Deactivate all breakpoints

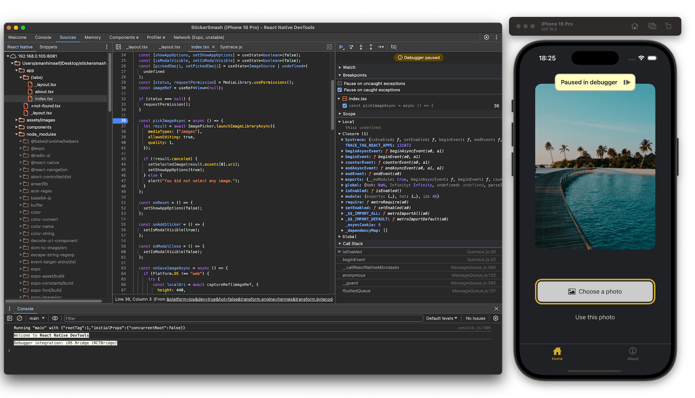(x=394, y=47)
